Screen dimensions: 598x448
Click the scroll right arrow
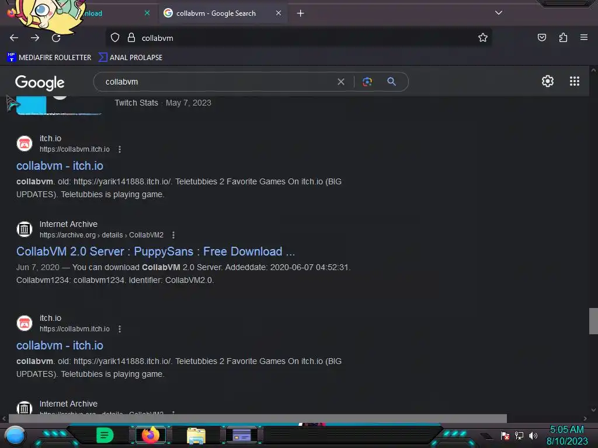[x=585, y=418]
